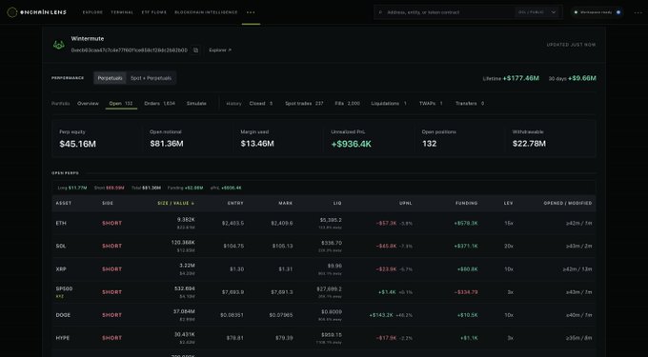648x357 pixels.
Task: Select the Open positions tab
Action: (x=121, y=104)
